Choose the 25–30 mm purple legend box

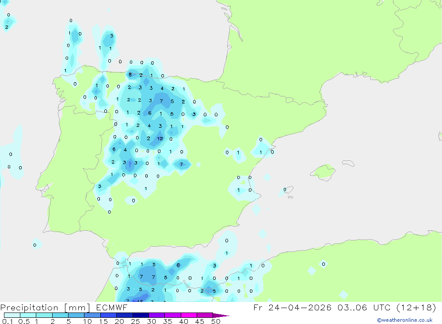tap(141, 315)
